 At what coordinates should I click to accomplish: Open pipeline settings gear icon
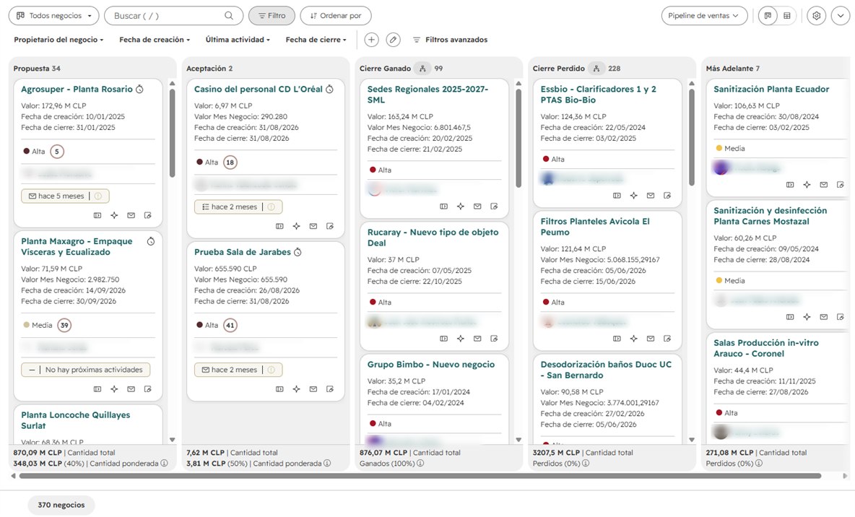pos(816,16)
